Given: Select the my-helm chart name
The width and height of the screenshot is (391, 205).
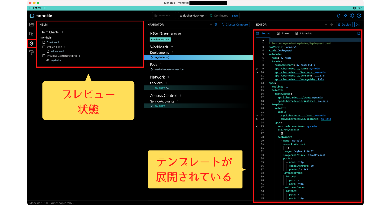Looking at the screenshot, I should tap(47, 38).
